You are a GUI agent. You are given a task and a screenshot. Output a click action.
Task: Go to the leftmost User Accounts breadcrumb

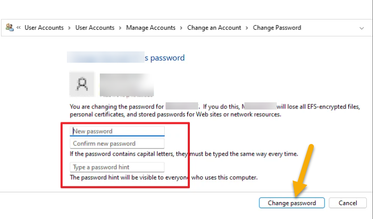44,28
